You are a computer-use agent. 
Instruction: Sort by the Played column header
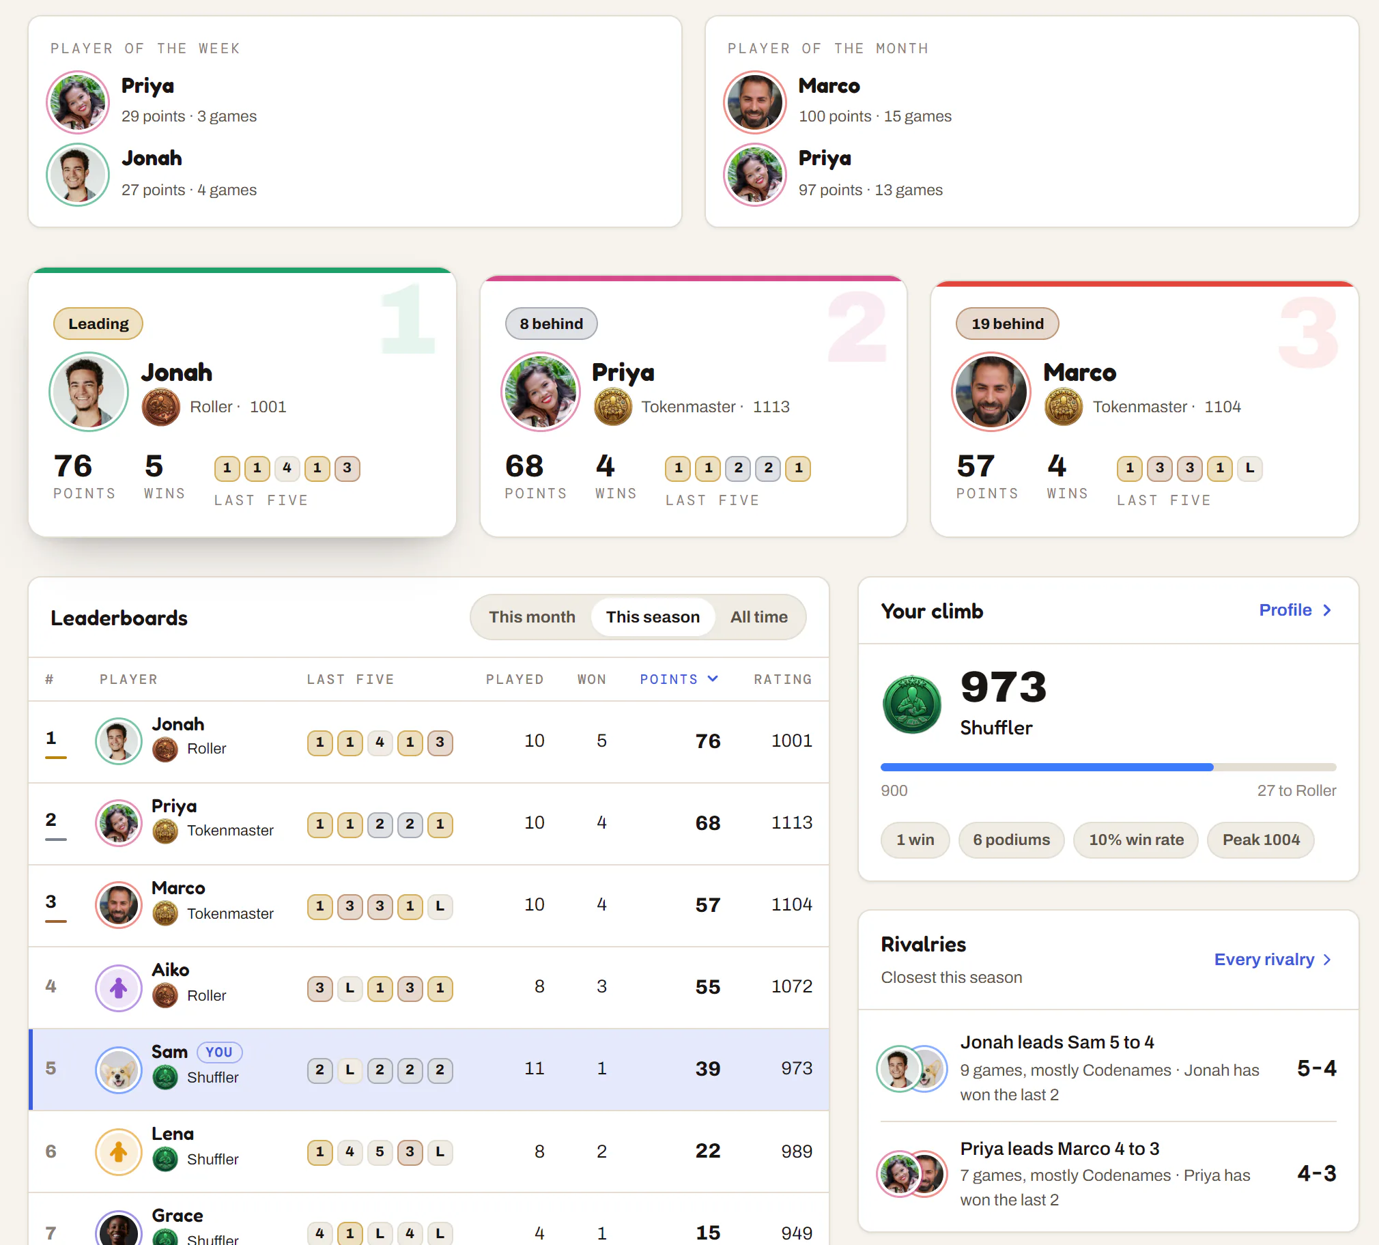click(514, 679)
